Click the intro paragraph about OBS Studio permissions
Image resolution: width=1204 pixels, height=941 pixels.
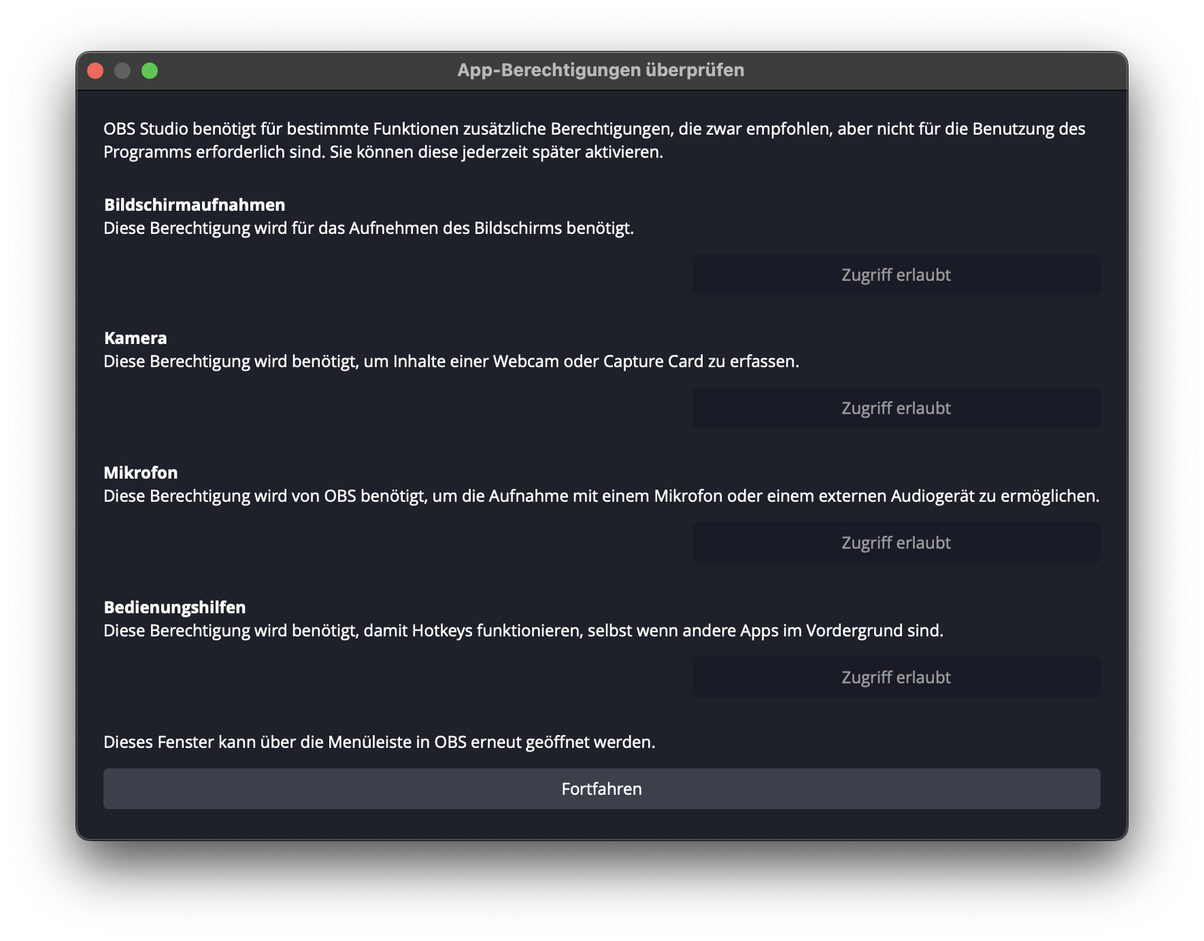pos(594,140)
